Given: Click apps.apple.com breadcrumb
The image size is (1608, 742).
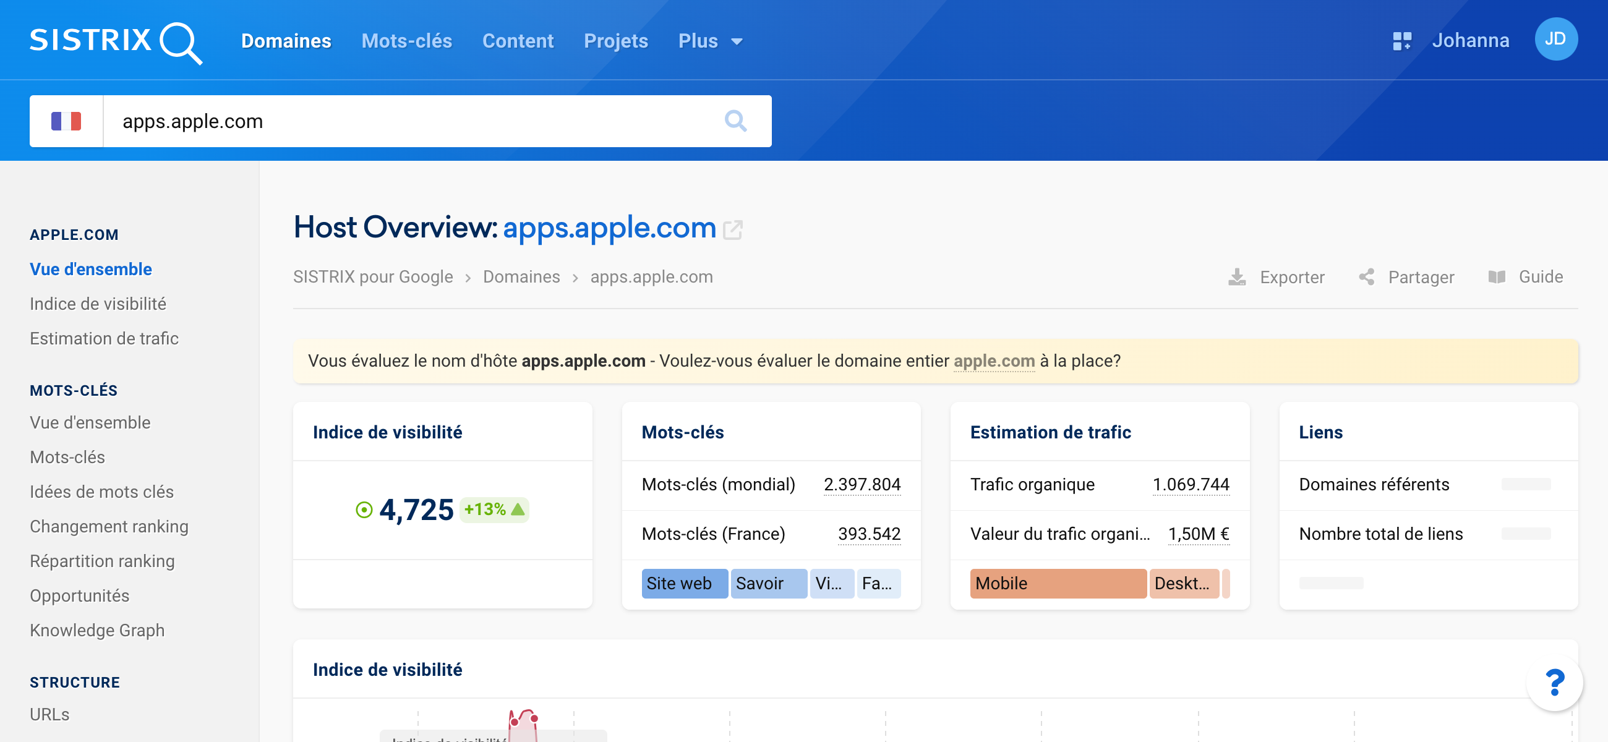Looking at the screenshot, I should point(651,276).
